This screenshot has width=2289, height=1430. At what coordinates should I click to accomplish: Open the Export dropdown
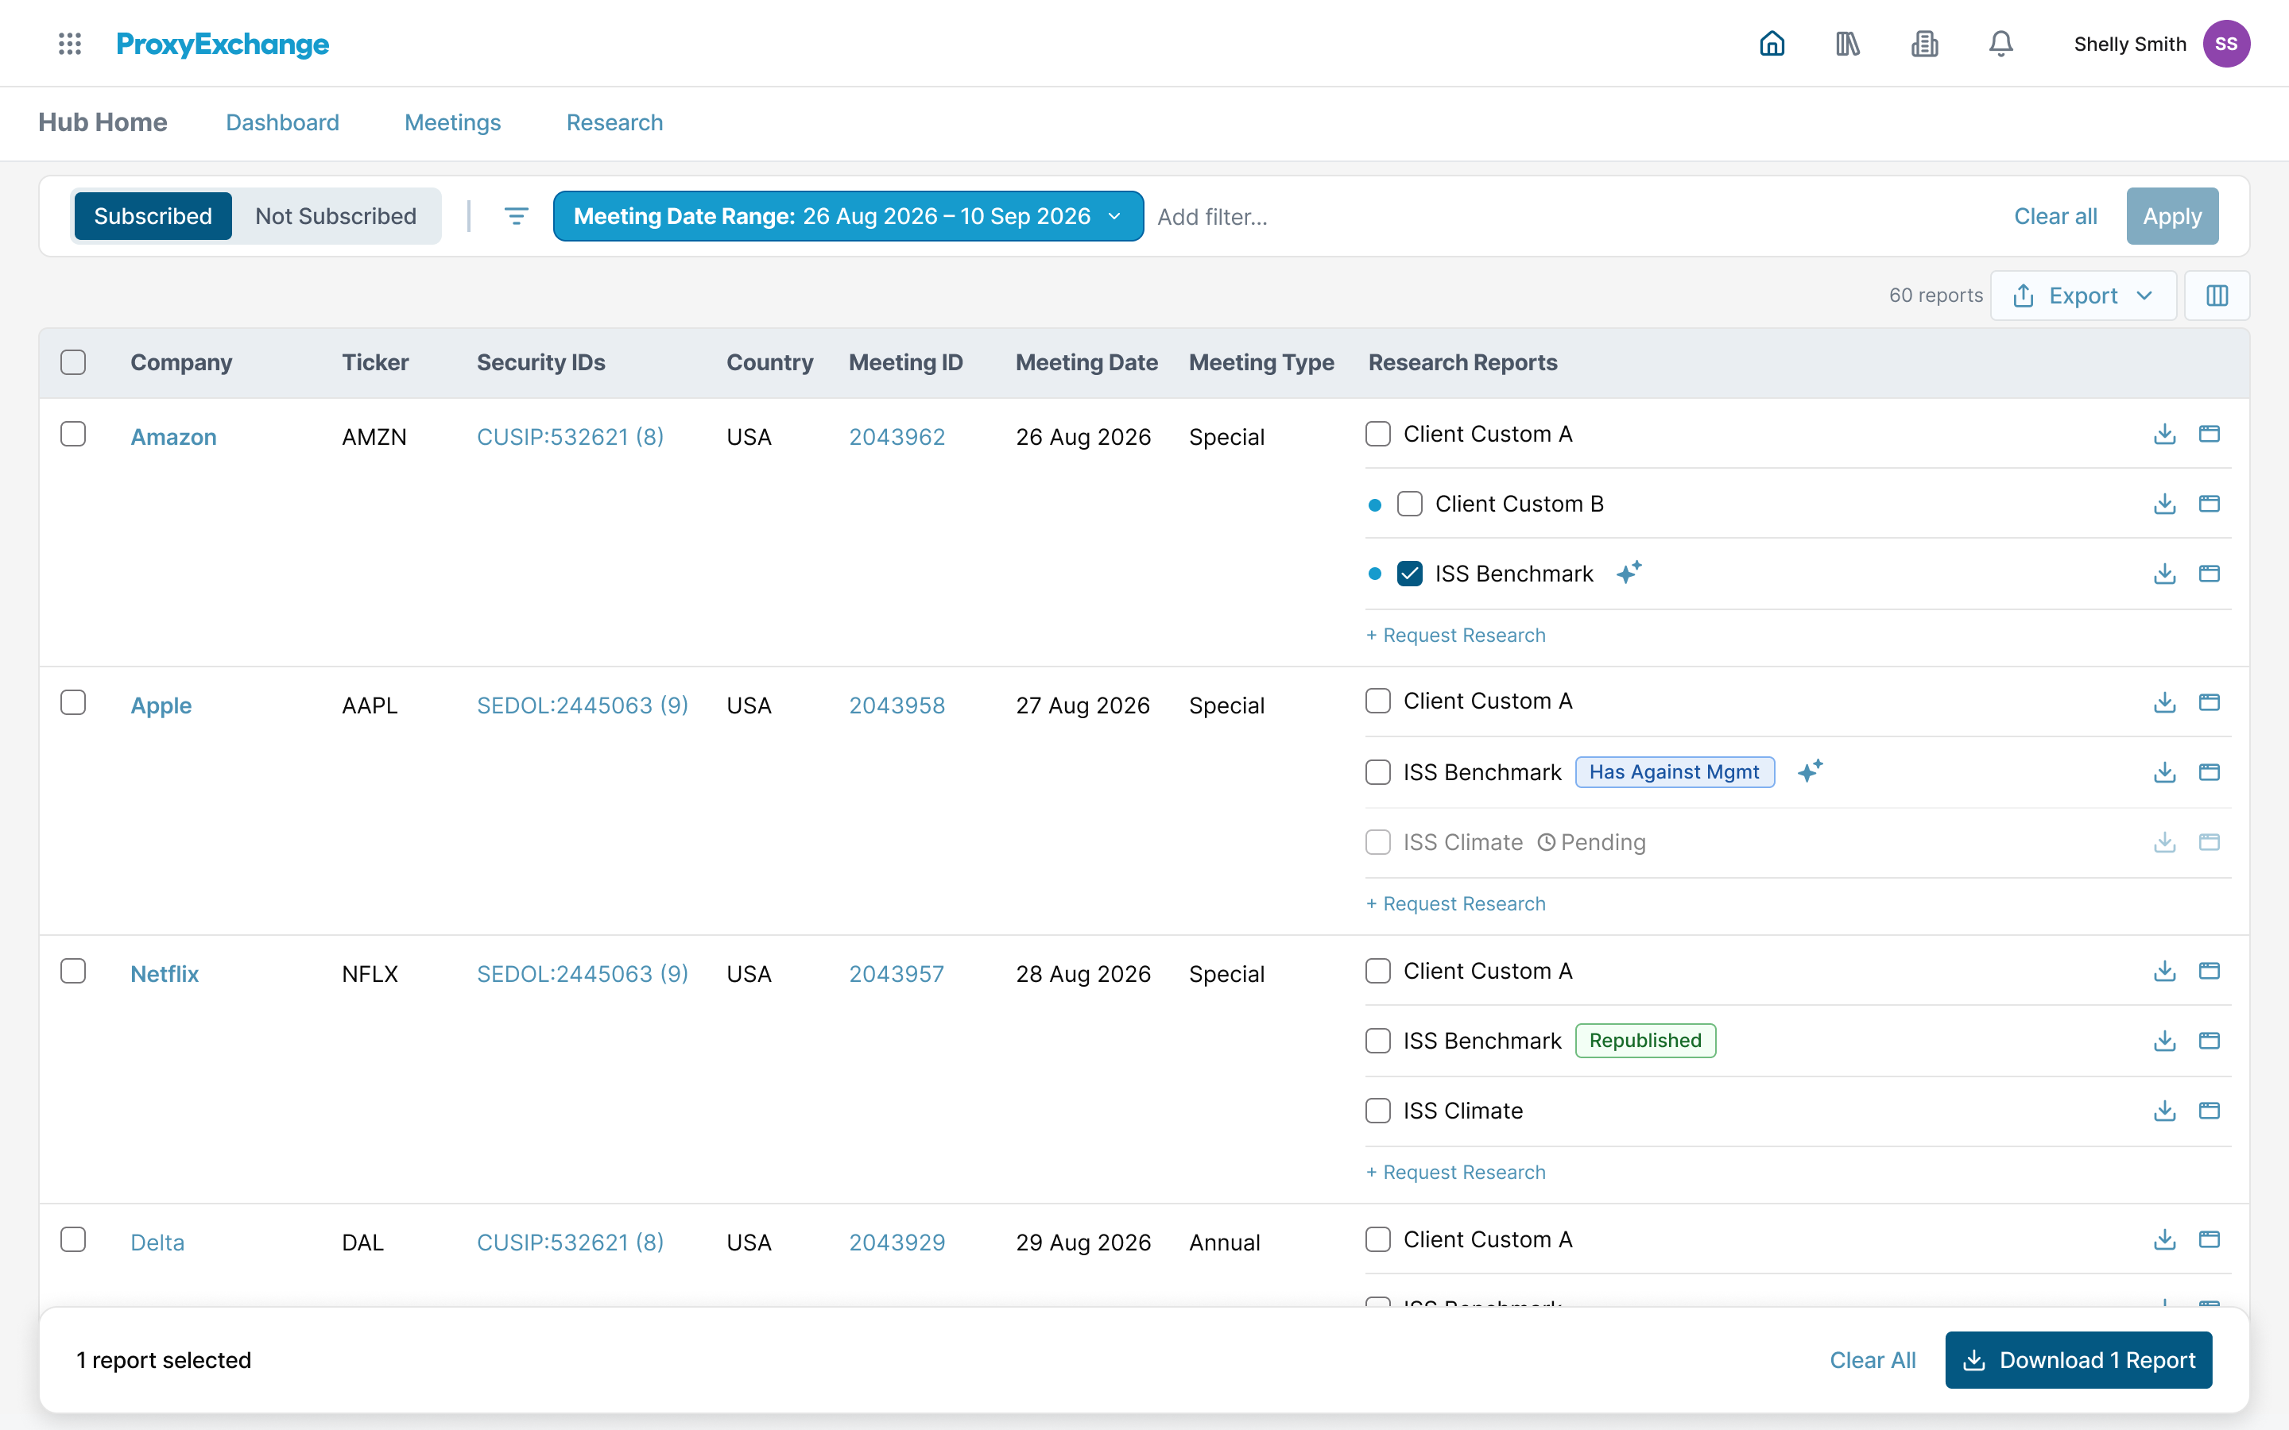(x=2083, y=296)
